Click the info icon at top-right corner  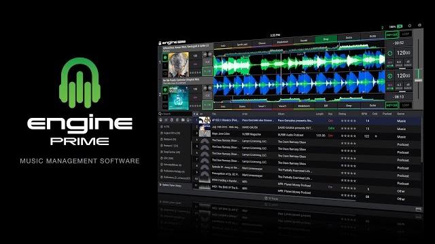pyautogui.click(x=419, y=25)
